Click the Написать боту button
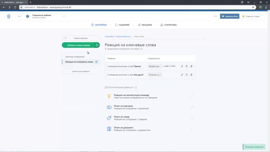Screen dimensions: 270x152 pos(229,16)
